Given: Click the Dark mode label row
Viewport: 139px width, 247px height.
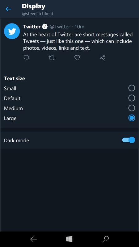Looking at the screenshot, I should [69, 140].
